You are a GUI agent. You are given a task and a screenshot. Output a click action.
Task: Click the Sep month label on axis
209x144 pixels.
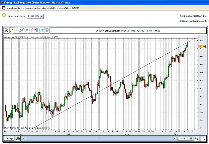click(176, 134)
